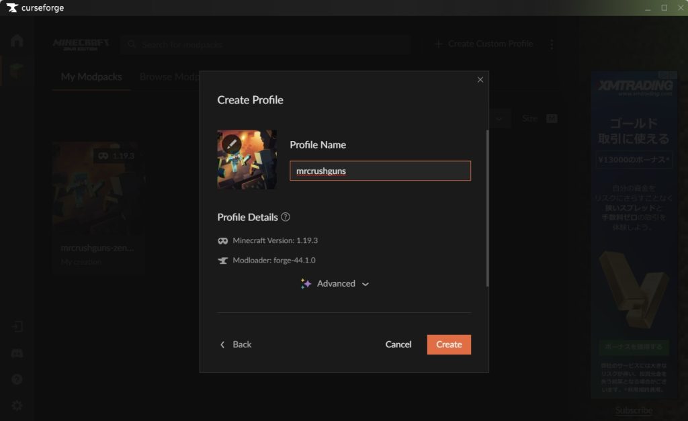The height and width of the screenshot is (421, 688).
Task: Click 'Create Custom Profile' in the header
Action: [484, 44]
